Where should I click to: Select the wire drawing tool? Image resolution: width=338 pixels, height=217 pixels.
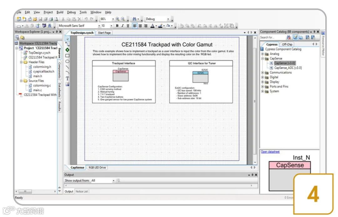pos(68,44)
